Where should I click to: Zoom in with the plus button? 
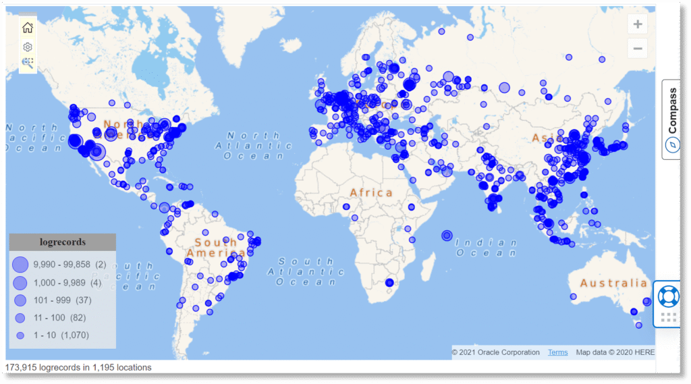637,25
